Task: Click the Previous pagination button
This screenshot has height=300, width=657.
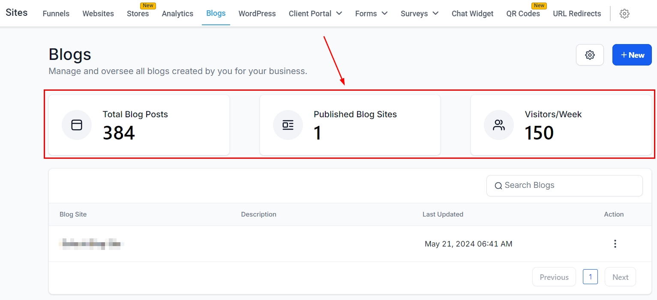Action: click(554, 277)
